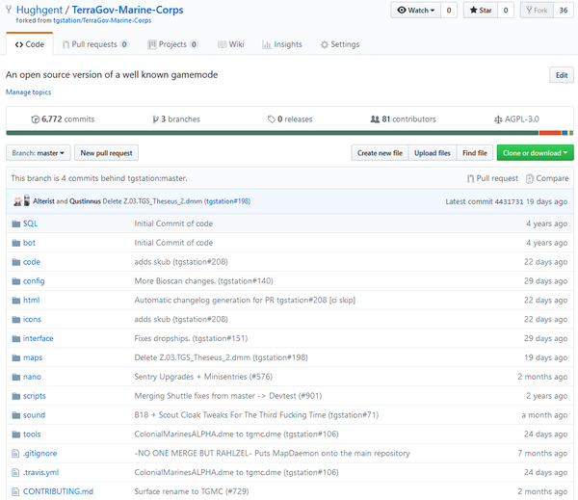
Task: Open the Settings tab
Action: click(x=339, y=44)
